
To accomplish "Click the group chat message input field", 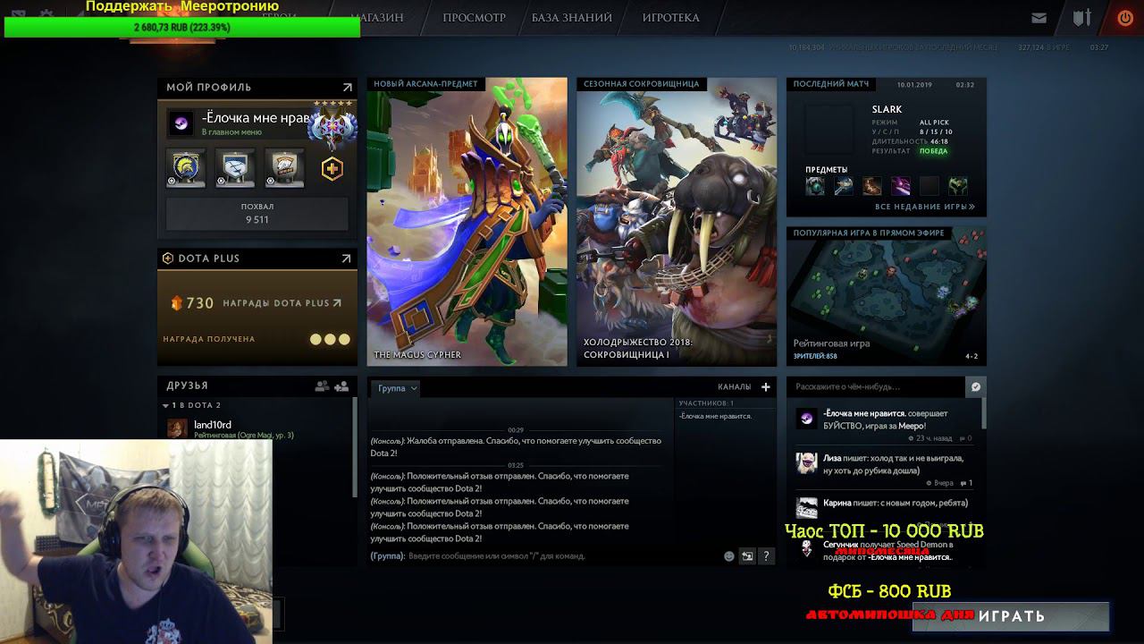I will coord(544,556).
